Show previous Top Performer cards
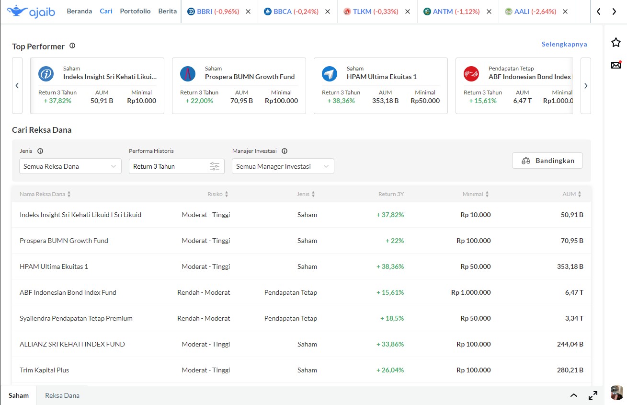The image size is (627, 405). click(x=17, y=86)
